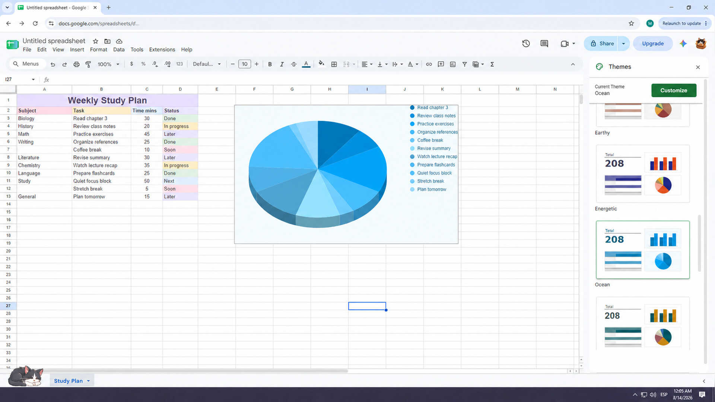Open the comments panel icon
This screenshot has width=715, height=402.
coord(544,44)
